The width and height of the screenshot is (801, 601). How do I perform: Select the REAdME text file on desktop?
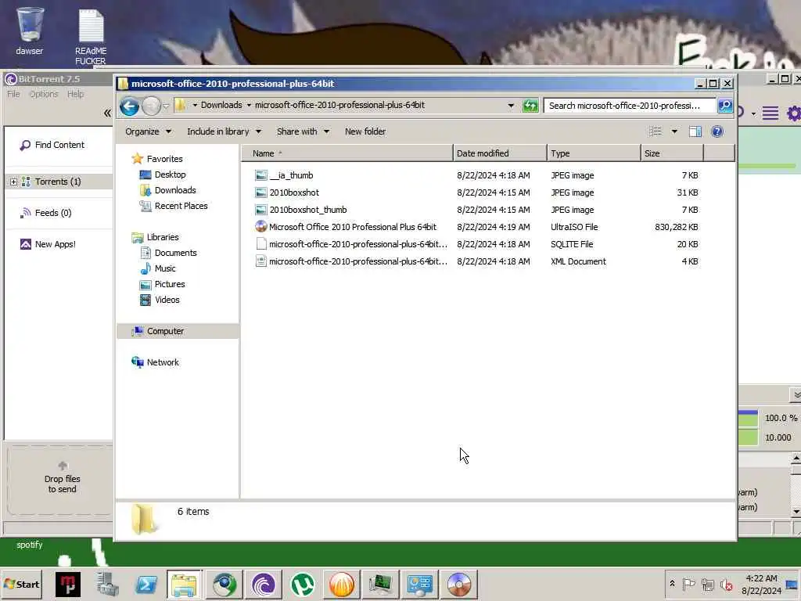91,37
